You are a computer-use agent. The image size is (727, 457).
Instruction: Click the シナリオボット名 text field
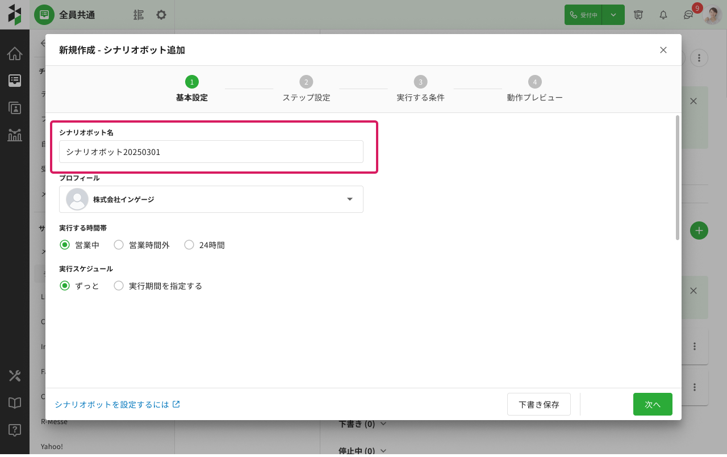click(x=211, y=152)
